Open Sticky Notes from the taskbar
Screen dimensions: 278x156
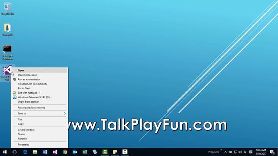point(115,152)
